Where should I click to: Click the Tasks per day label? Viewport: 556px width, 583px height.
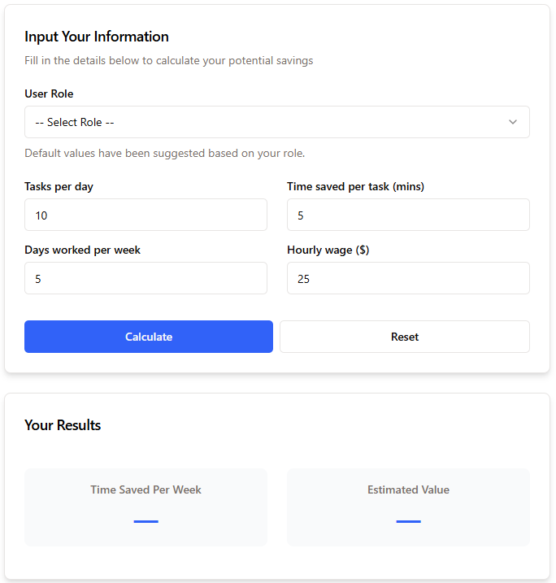(x=59, y=186)
